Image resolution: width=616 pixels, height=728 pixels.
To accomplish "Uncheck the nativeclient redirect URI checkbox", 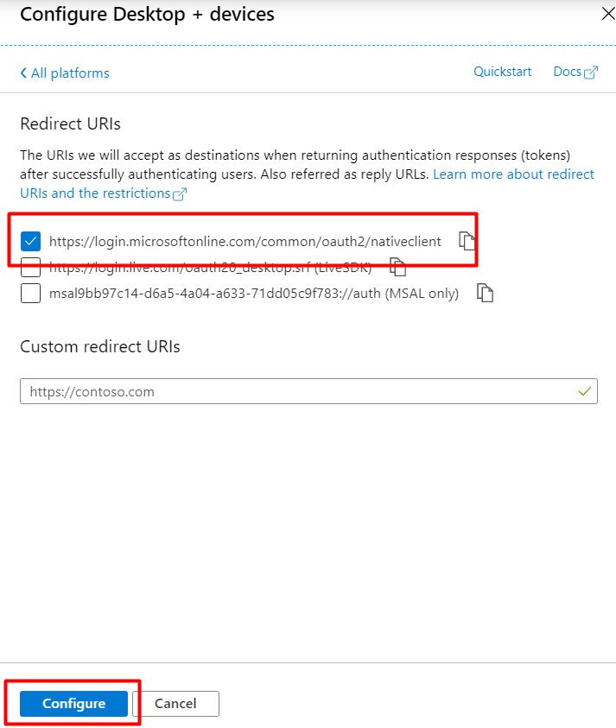I will [30, 241].
